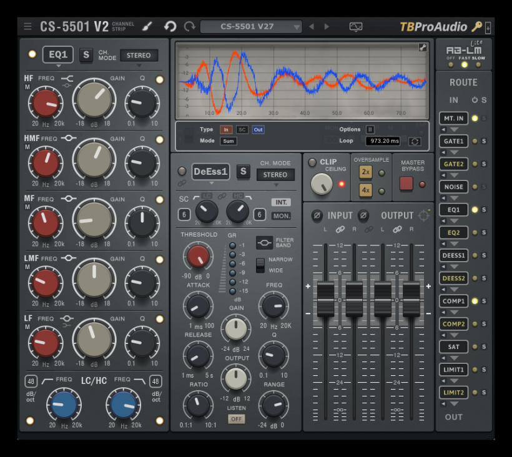Click the undo arrow icon
512x457 pixels.
(170, 26)
